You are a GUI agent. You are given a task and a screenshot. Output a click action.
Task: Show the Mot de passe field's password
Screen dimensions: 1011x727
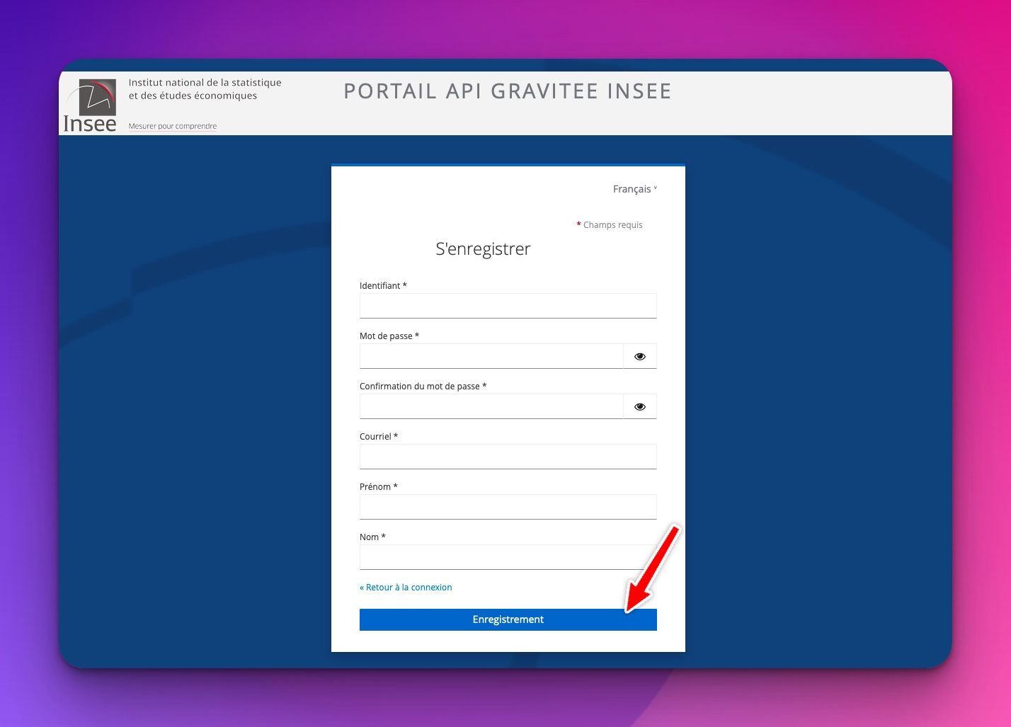point(640,356)
